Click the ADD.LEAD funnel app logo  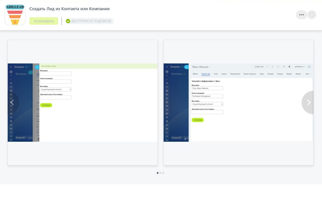click(15, 15)
